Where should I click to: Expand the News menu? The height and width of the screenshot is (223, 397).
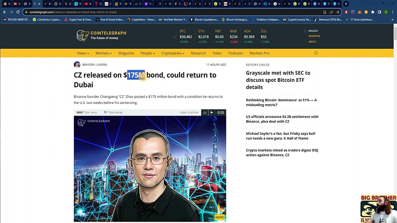point(83,53)
